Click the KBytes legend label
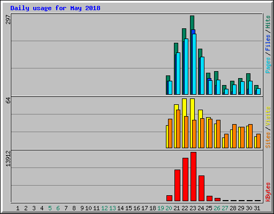 [268, 192]
